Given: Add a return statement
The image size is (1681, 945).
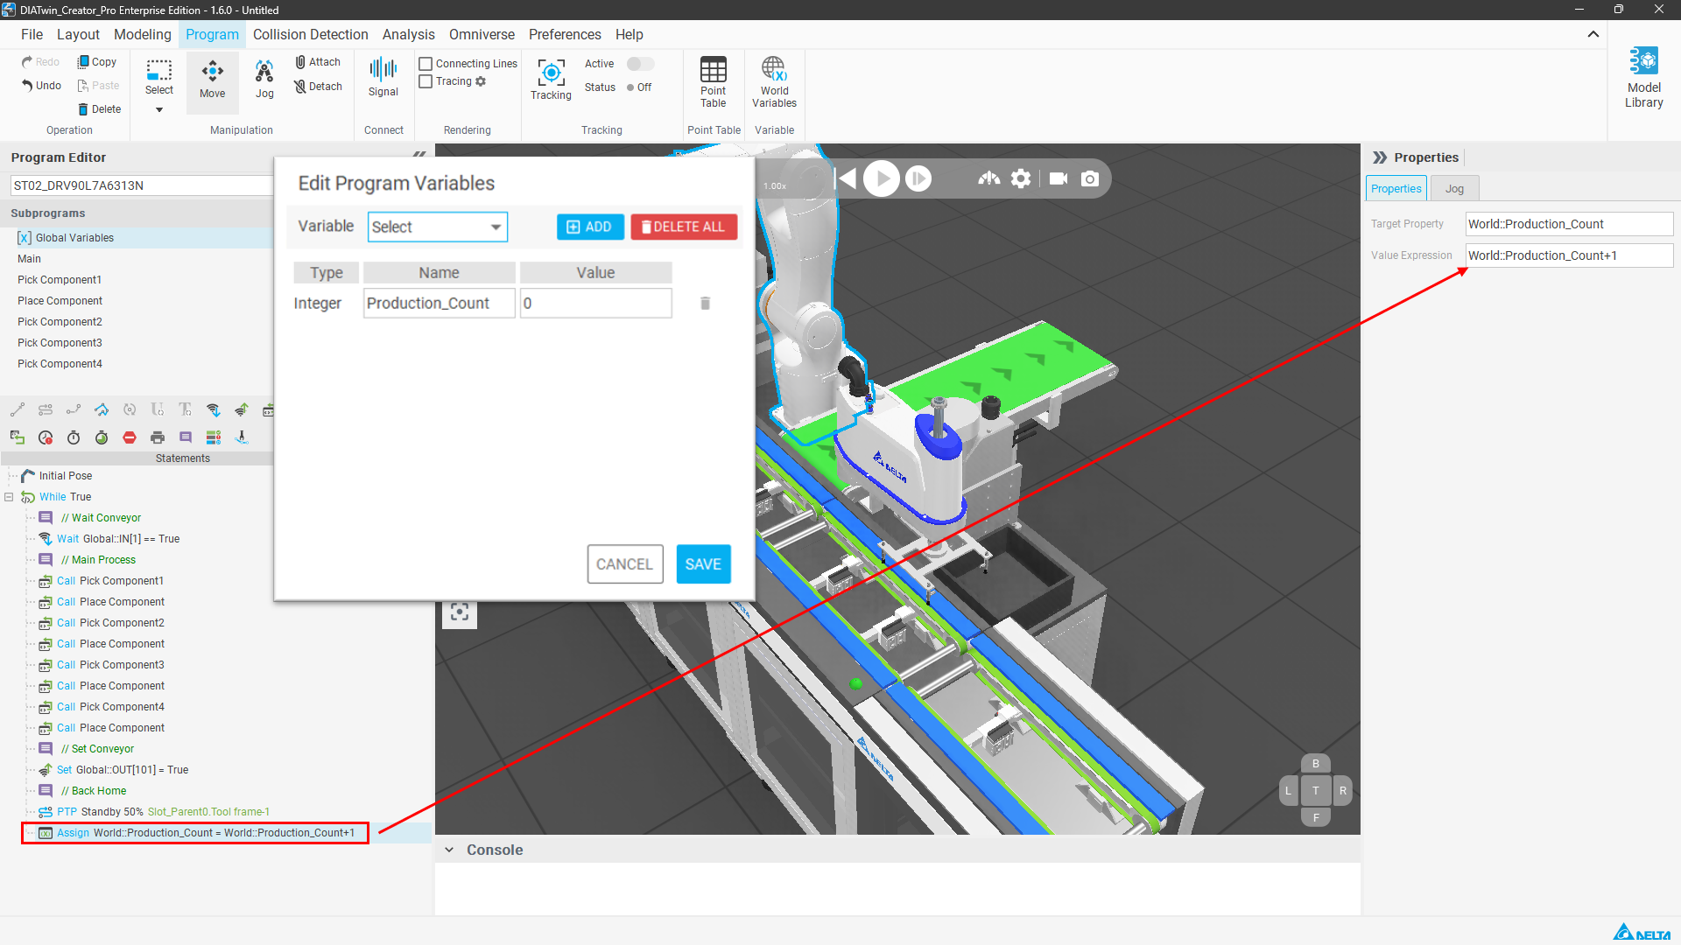Looking at the screenshot, I should (18, 437).
